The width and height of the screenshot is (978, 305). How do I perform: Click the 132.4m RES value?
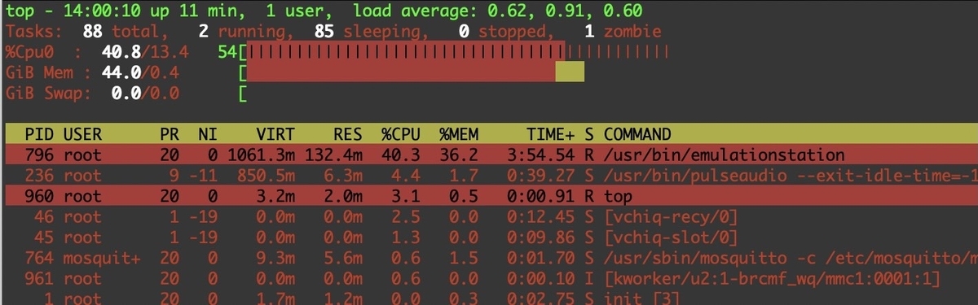pyautogui.click(x=334, y=155)
